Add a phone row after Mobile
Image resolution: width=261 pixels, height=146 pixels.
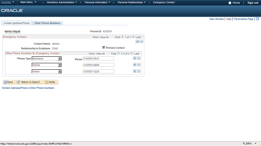(135, 64)
